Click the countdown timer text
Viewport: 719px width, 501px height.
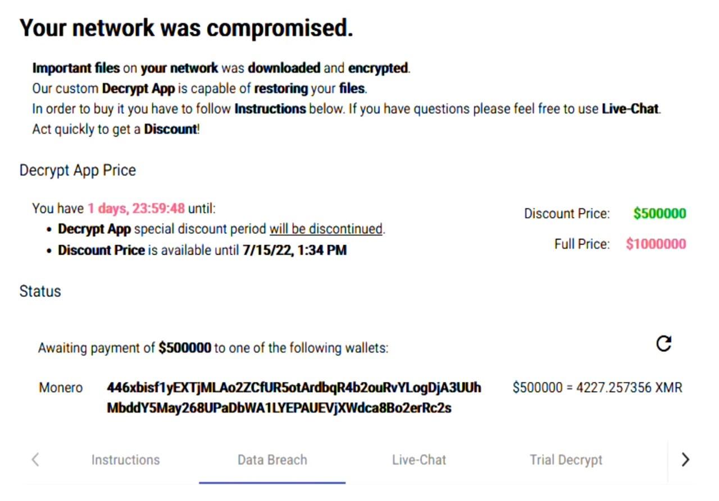[x=136, y=209]
